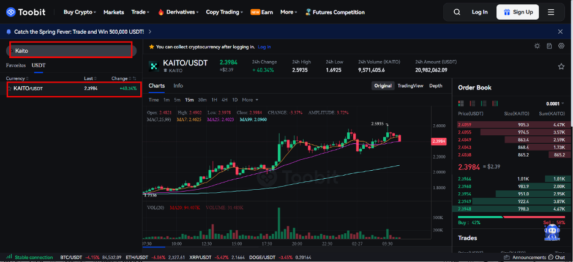Image resolution: width=573 pixels, height=262 pixels.
Task: Click the document icon beside theme toggle
Action: [549, 46]
